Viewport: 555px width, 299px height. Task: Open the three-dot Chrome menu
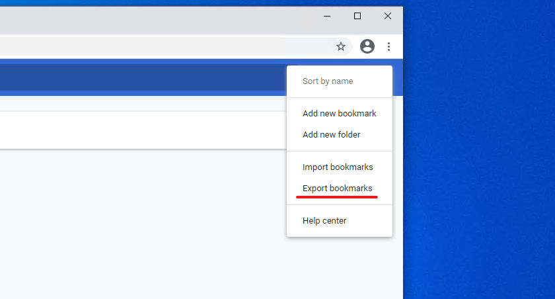388,46
